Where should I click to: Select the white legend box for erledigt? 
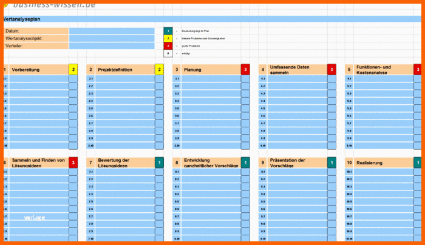click(168, 54)
